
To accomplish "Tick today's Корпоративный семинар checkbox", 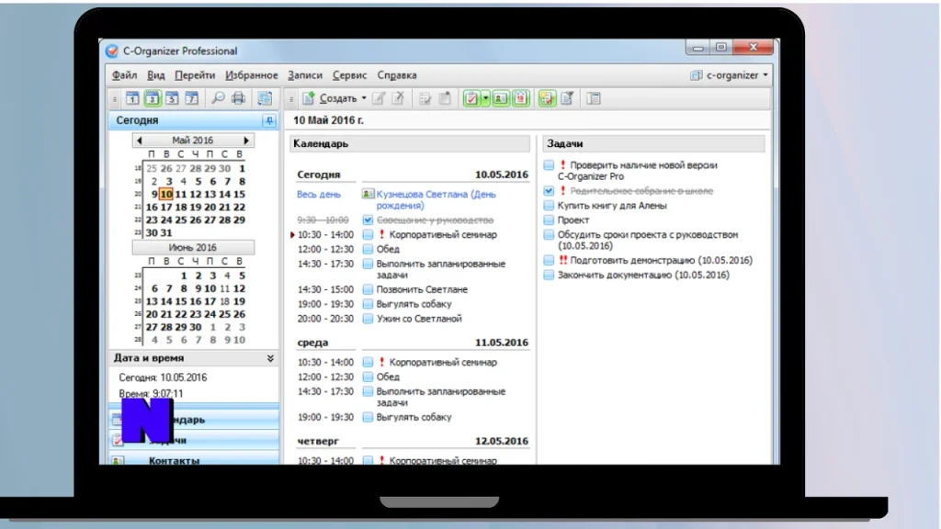I will pyautogui.click(x=368, y=234).
